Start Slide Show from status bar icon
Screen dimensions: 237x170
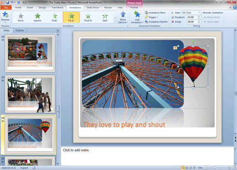pos(194,168)
